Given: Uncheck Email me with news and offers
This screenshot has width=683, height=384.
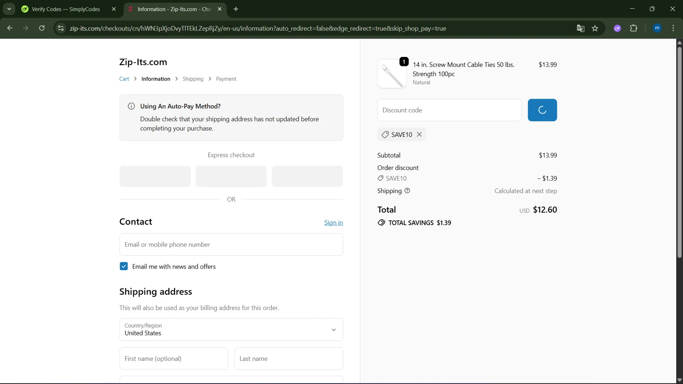Looking at the screenshot, I should (x=124, y=266).
